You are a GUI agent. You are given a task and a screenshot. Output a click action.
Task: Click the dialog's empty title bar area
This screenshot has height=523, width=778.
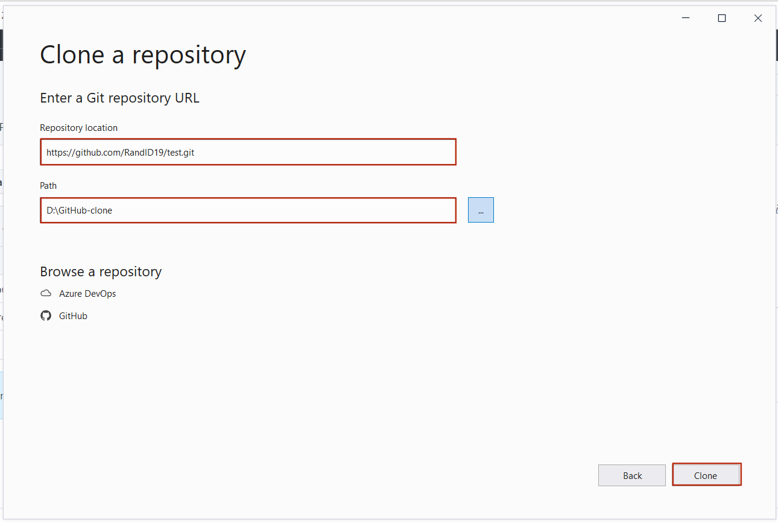tap(362, 18)
